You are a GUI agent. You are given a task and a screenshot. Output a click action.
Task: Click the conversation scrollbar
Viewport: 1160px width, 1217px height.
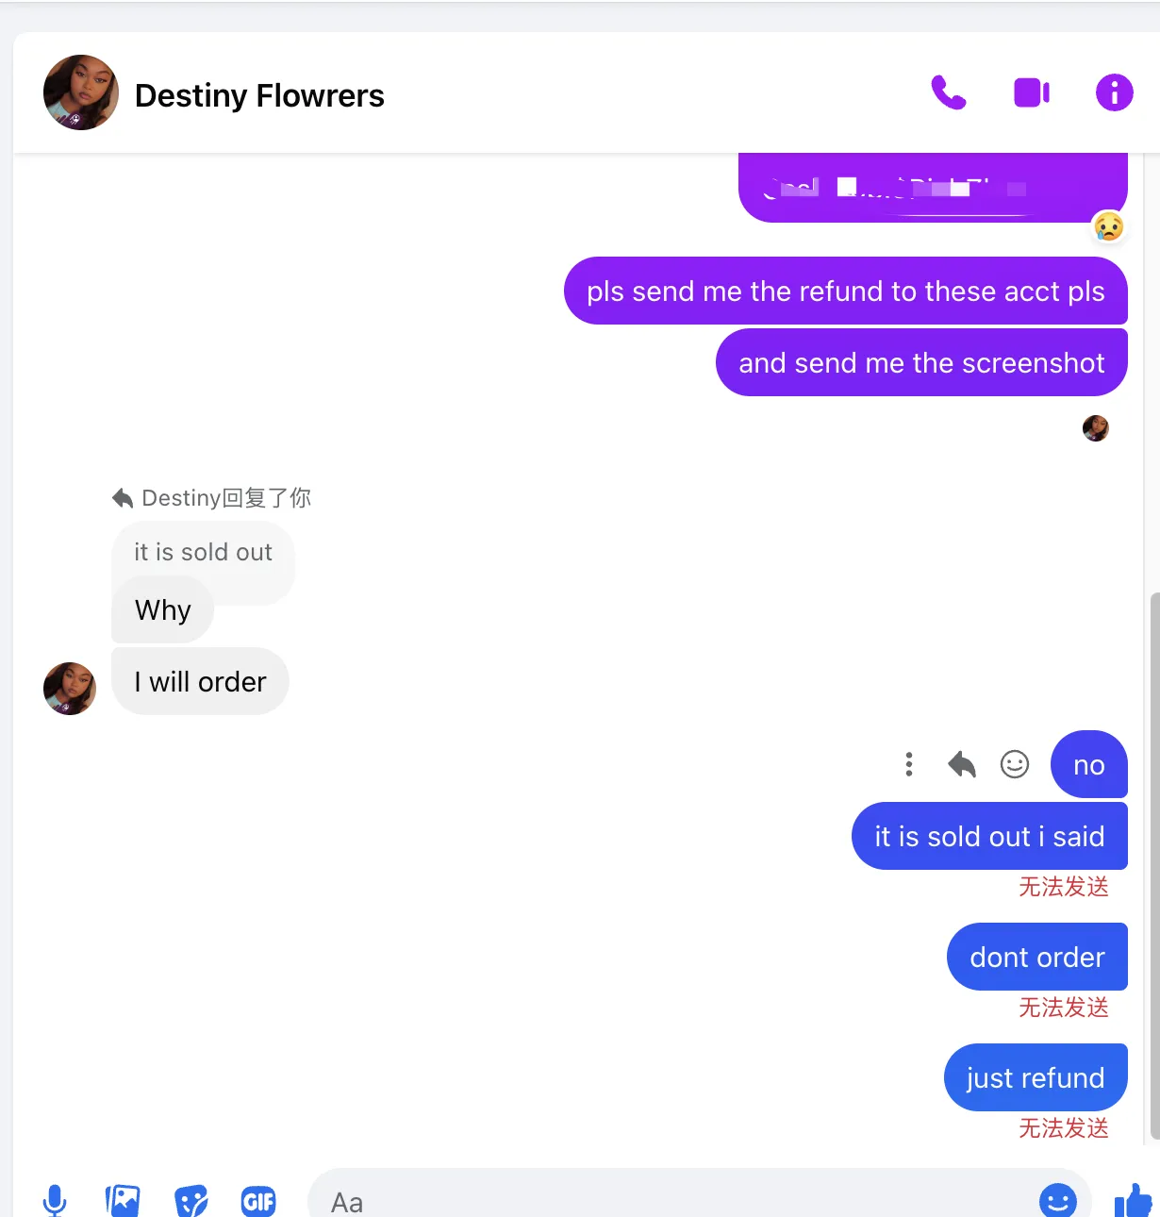point(1155,866)
